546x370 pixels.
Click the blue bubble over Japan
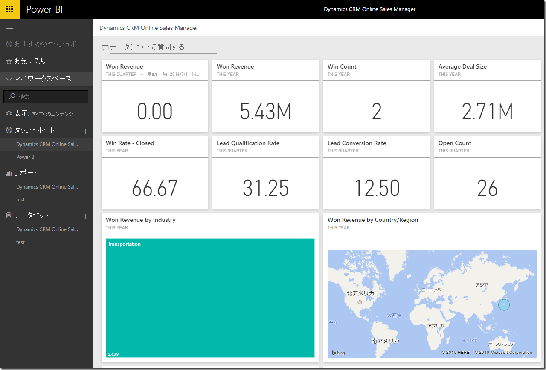[x=504, y=305]
